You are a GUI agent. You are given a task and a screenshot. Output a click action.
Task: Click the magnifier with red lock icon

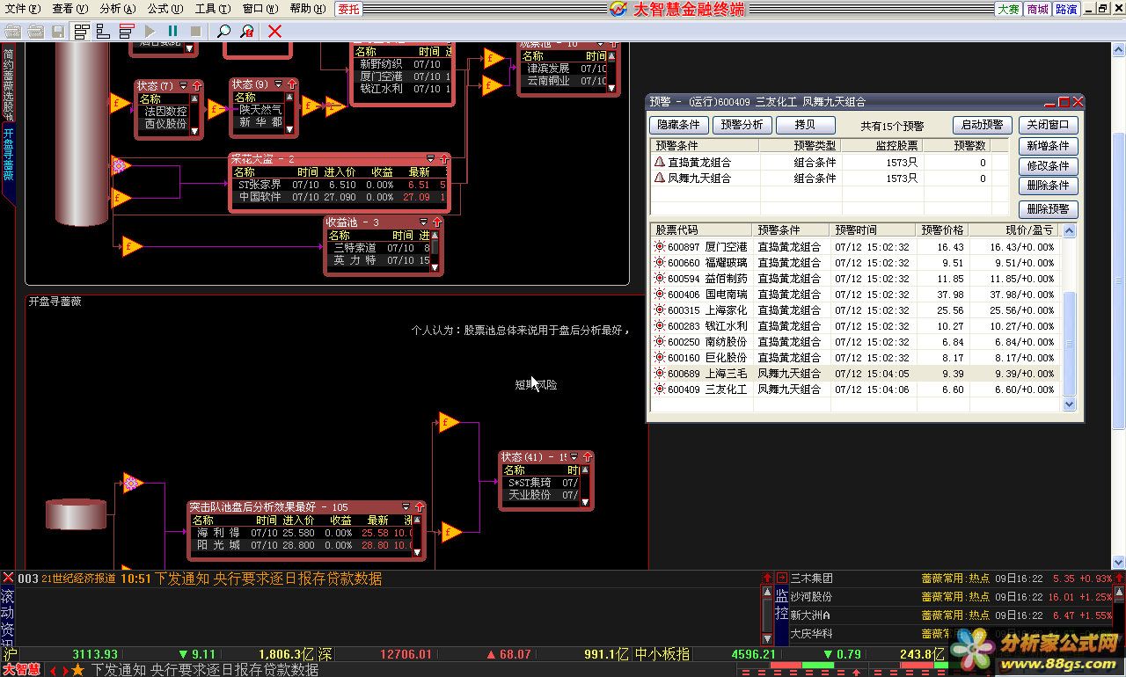[x=247, y=32]
